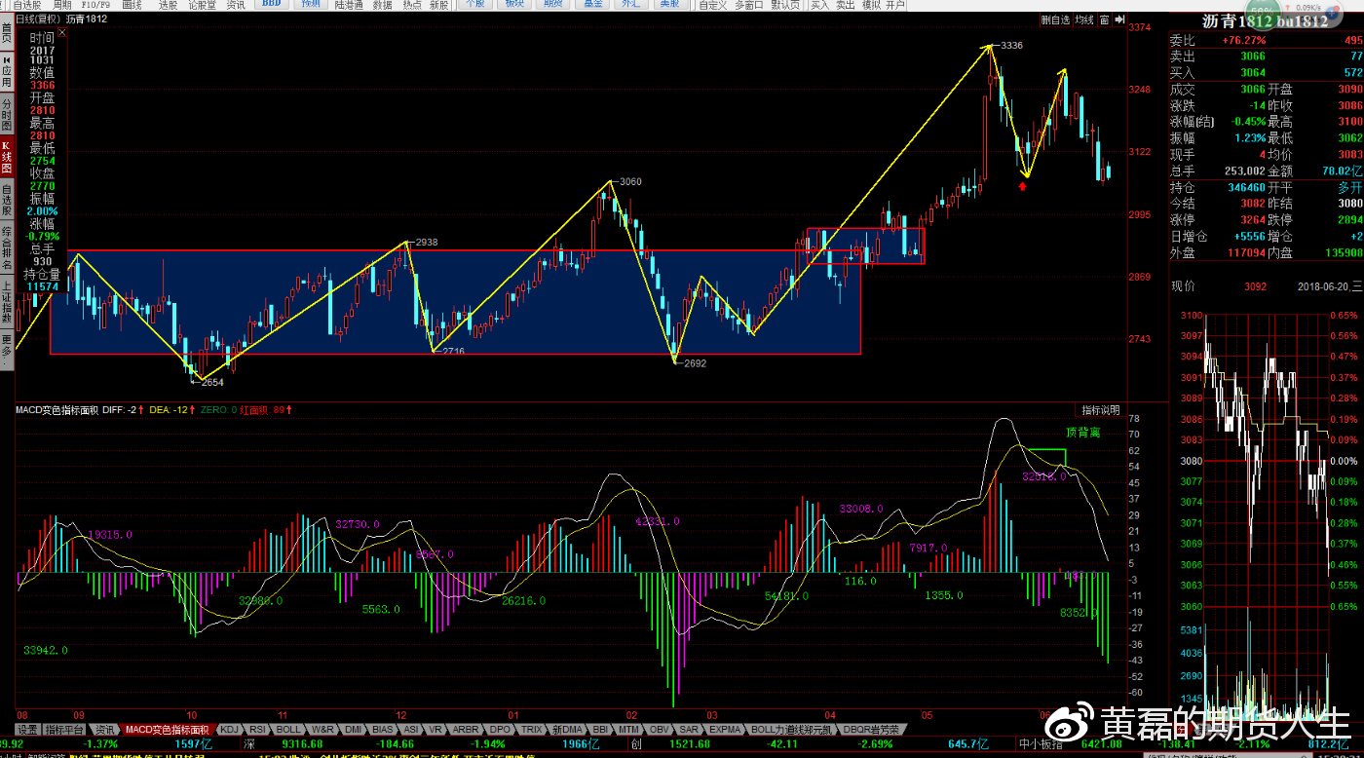Screen dimensions: 1364x758
Task: Select 分时图 in left sidebar
Action: click(7, 114)
